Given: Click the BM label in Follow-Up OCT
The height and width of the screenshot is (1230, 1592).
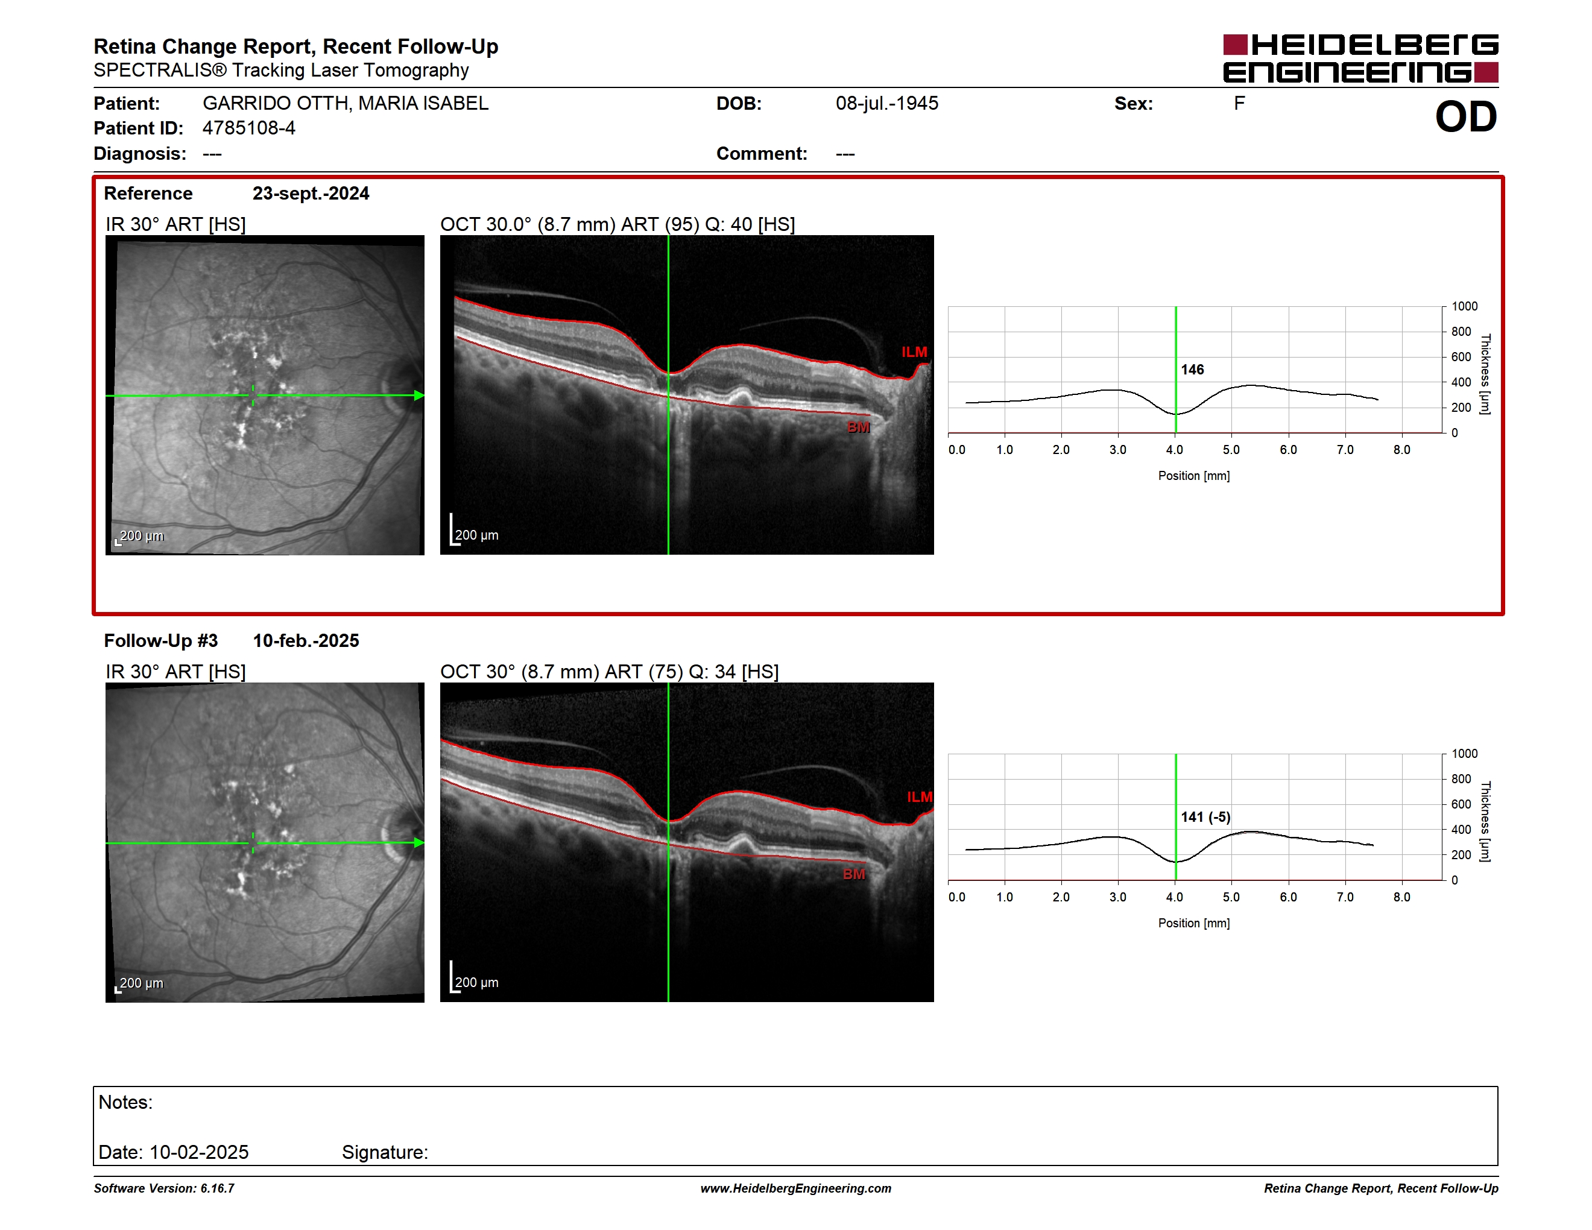Looking at the screenshot, I should tap(853, 874).
